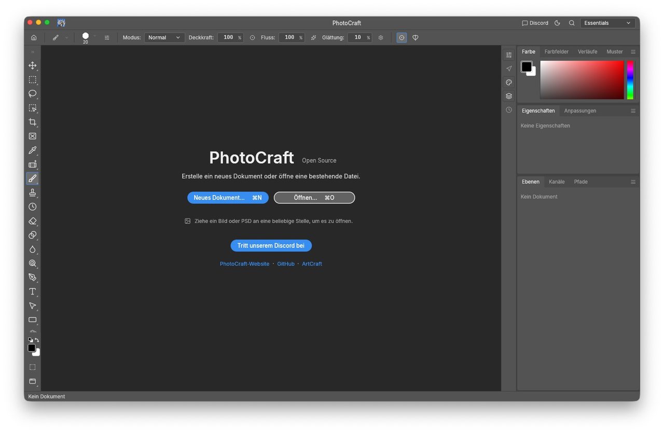Select the Rectangular Marquee tool
The width and height of the screenshot is (664, 433).
tap(32, 79)
